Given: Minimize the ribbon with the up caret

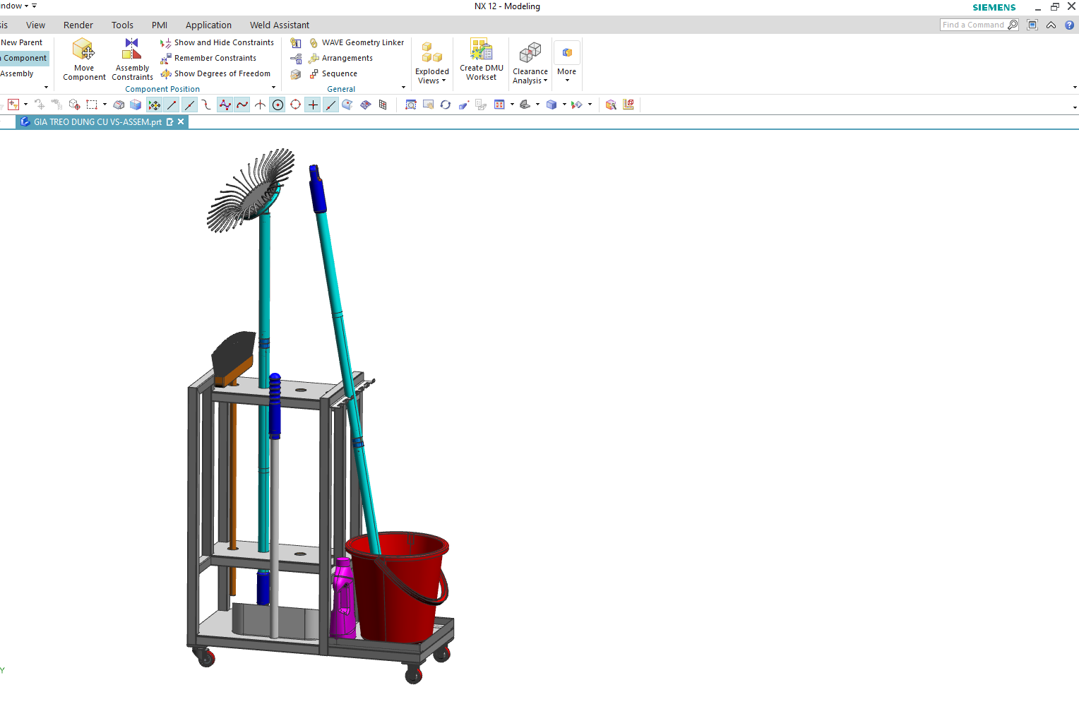Looking at the screenshot, I should (1051, 25).
